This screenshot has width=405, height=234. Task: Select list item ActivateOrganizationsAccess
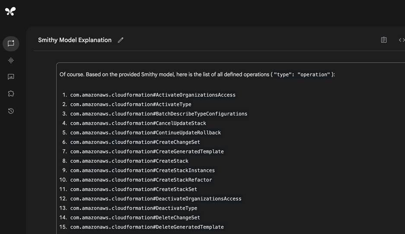point(153,95)
